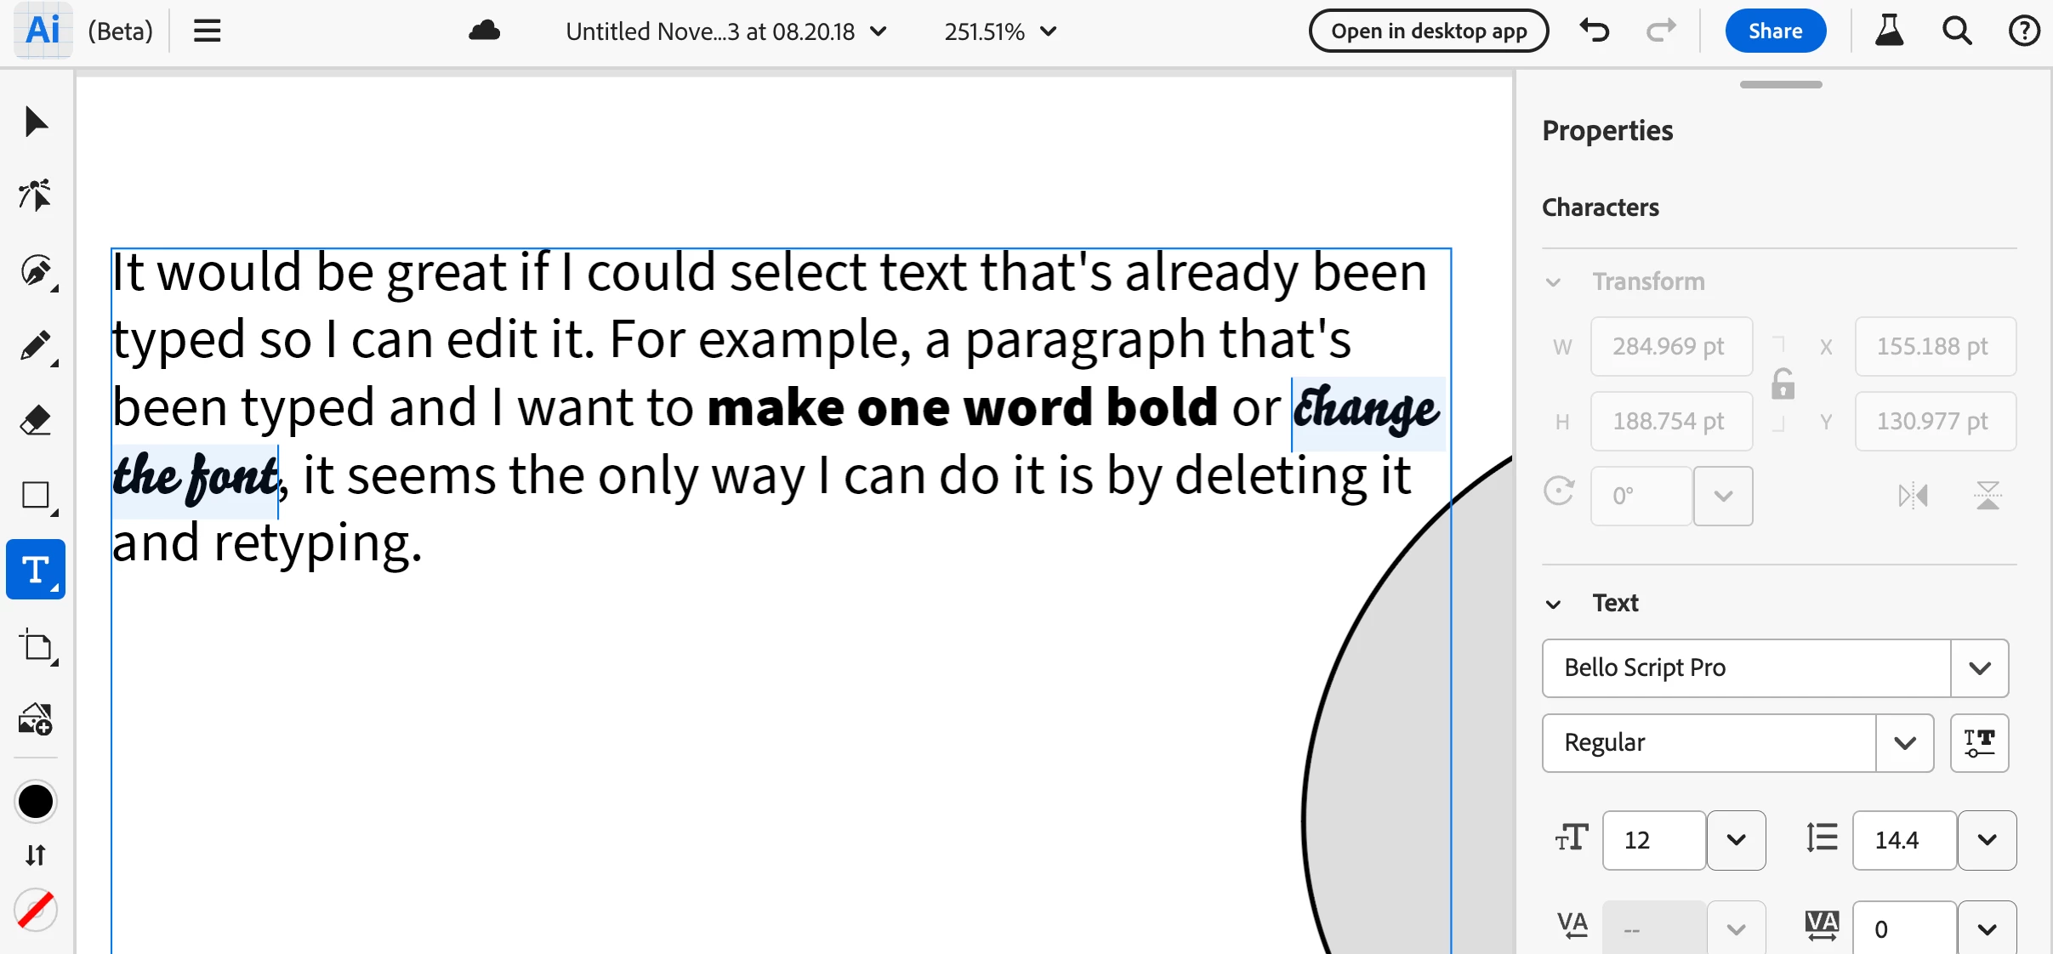
Task: Select the Pencil tool
Action: tap(35, 346)
